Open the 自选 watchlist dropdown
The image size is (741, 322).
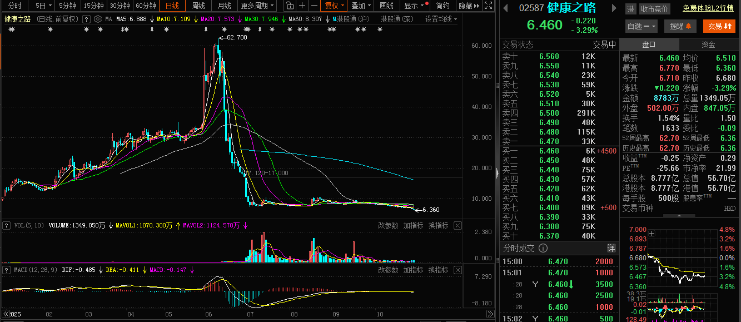641,26
